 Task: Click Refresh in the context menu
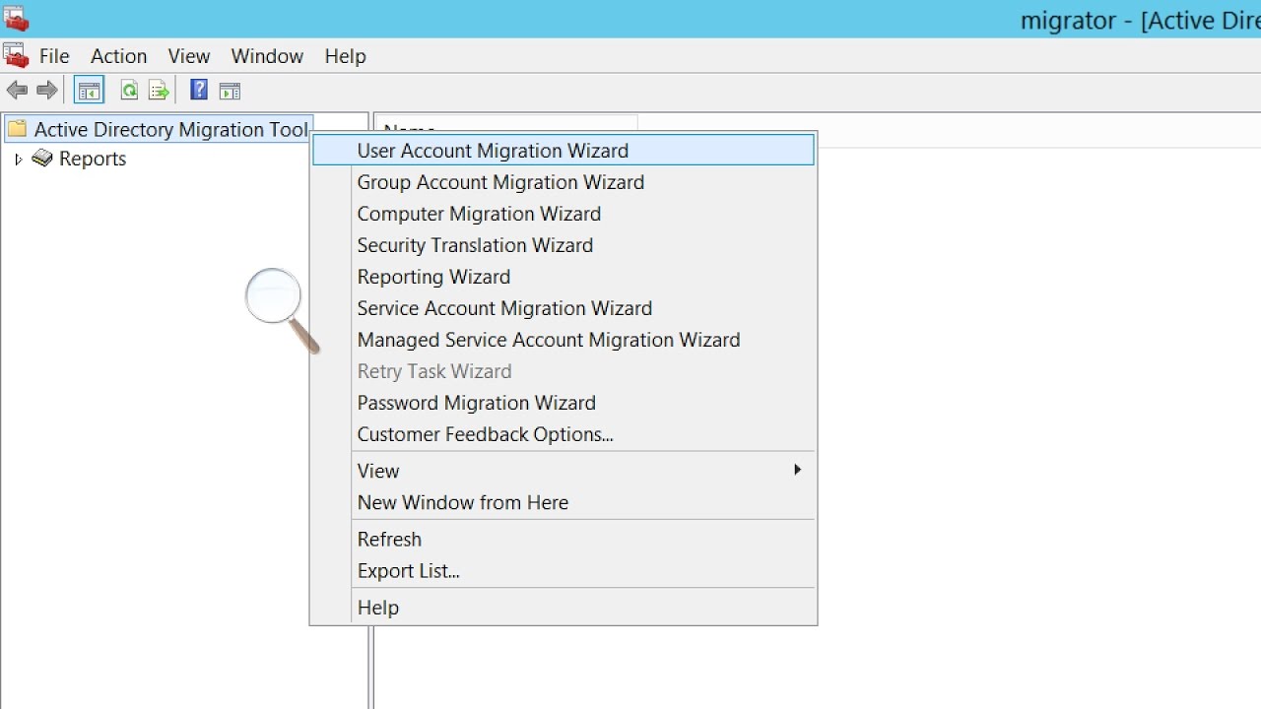pyautogui.click(x=564, y=540)
